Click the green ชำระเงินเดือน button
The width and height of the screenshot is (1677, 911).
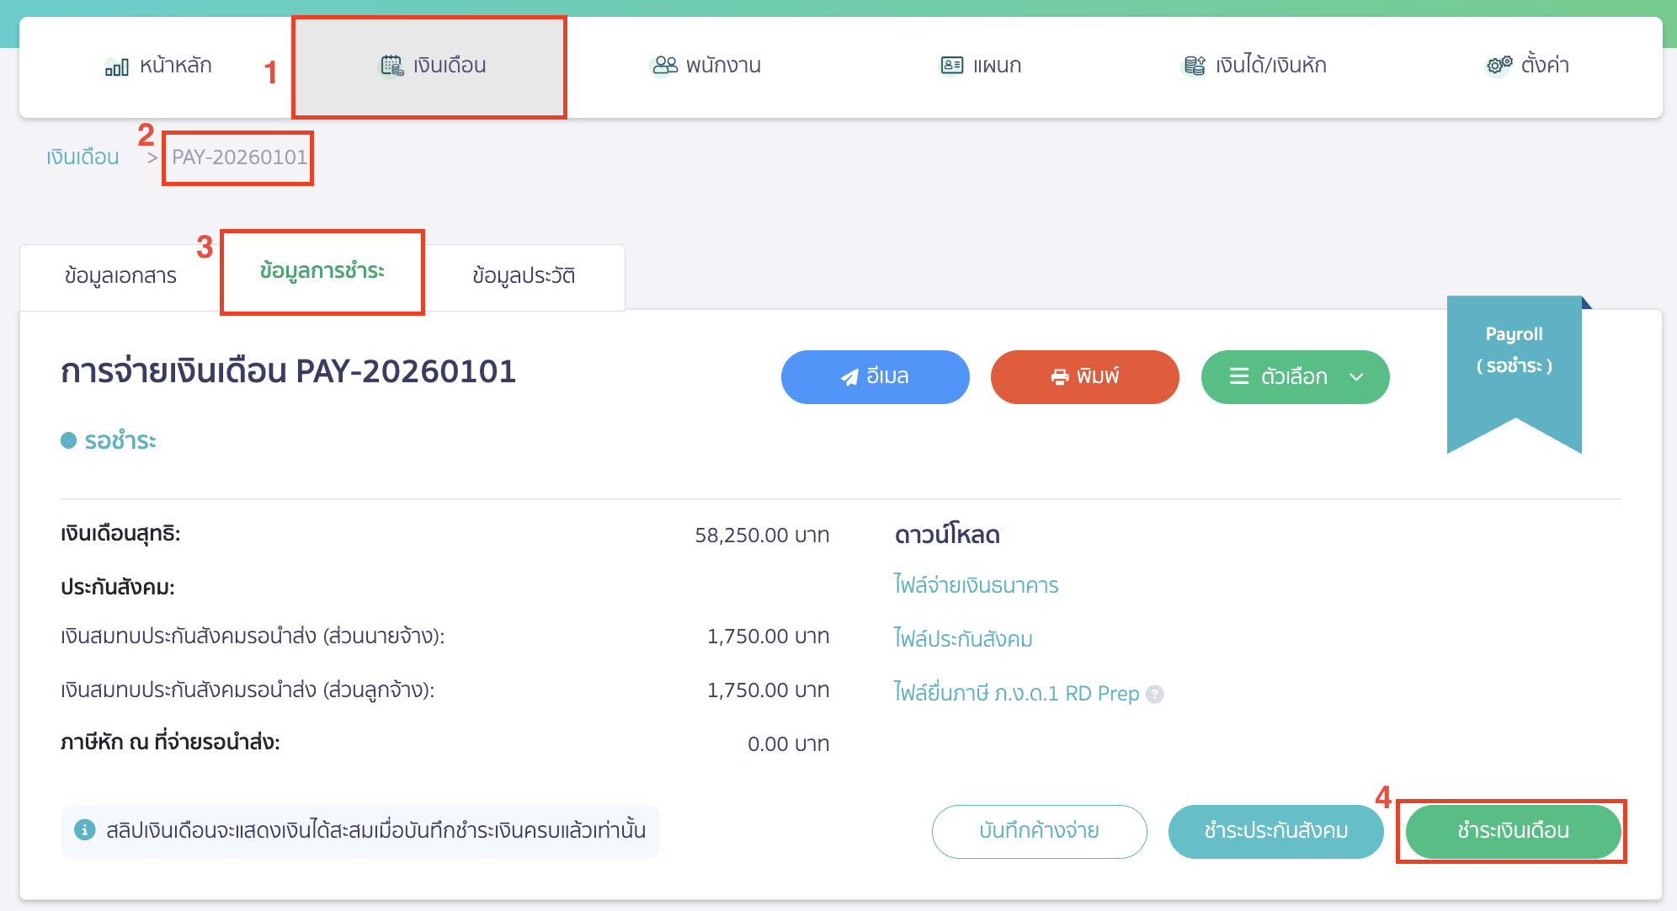1512,831
